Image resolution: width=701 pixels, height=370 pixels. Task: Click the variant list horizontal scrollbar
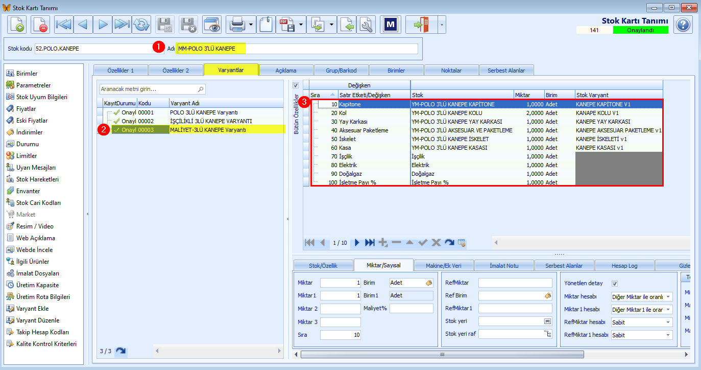pyautogui.click(x=218, y=351)
